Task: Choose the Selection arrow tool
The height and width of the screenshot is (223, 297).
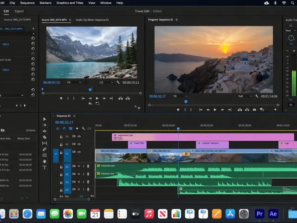Action: pyautogui.click(x=45, y=119)
